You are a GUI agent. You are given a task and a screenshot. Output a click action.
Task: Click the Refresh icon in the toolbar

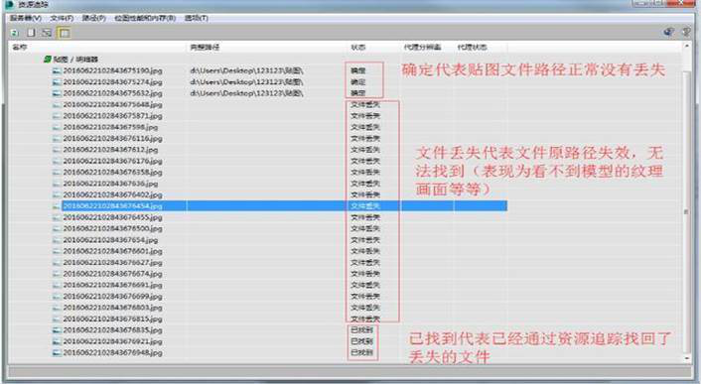[x=15, y=33]
